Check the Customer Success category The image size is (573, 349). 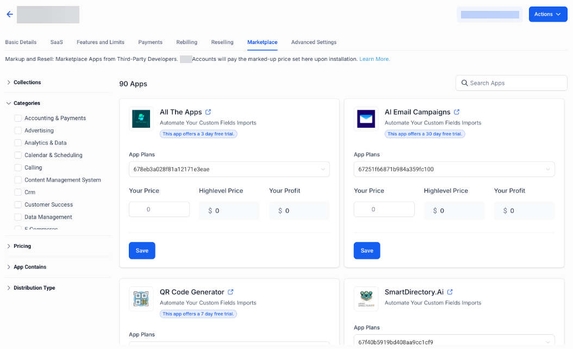tap(18, 204)
